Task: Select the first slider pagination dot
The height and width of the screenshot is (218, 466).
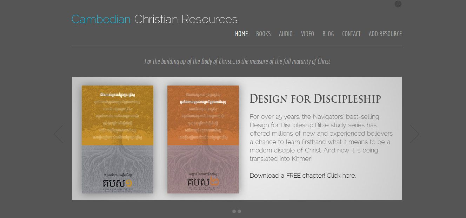Action: (x=234, y=211)
